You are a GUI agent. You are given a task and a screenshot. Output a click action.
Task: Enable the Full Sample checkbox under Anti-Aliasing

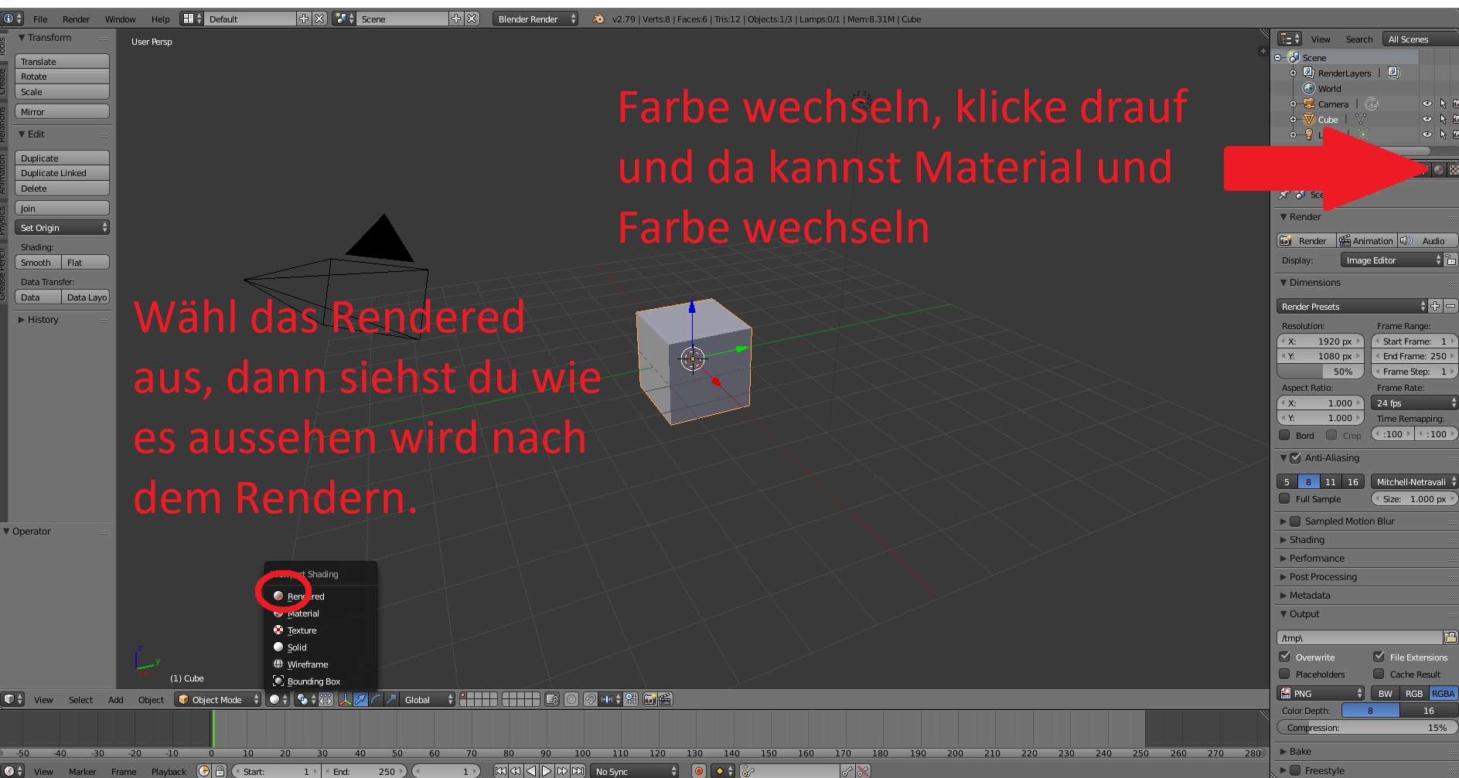pos(1285,498)
